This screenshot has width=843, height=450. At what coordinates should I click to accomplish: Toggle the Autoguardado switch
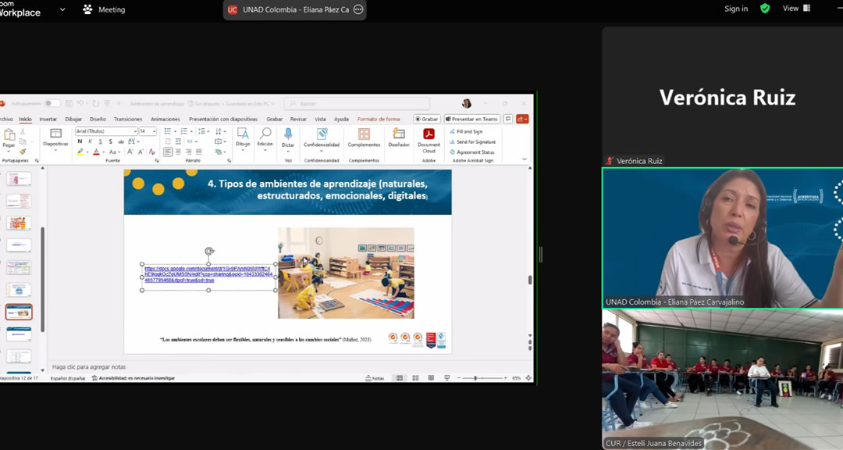pyautogui.click(x=52, y=103)
